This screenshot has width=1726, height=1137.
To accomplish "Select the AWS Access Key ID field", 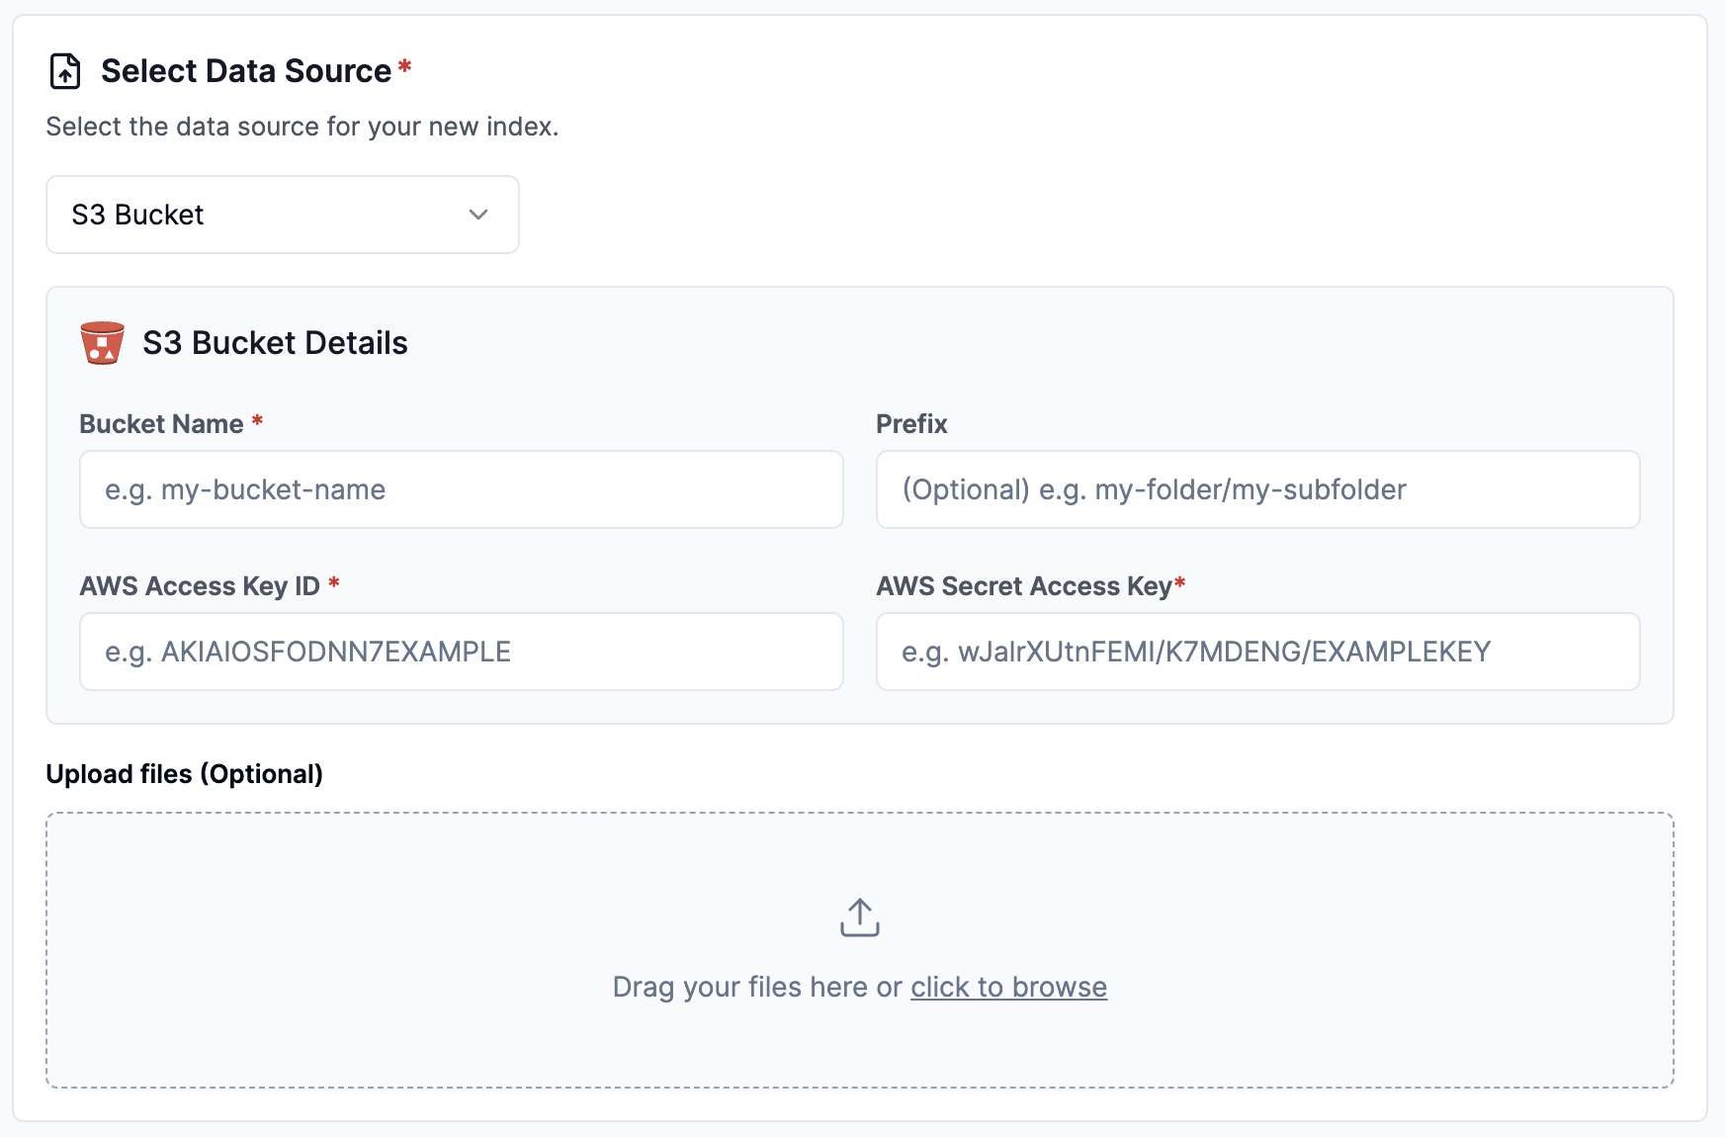I will coord(461,652).
